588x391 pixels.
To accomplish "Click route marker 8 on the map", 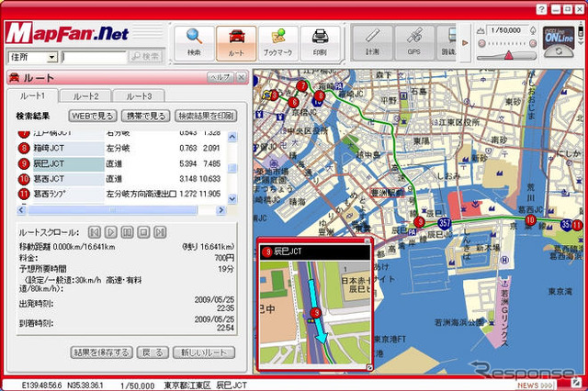I will pos(320,95).
